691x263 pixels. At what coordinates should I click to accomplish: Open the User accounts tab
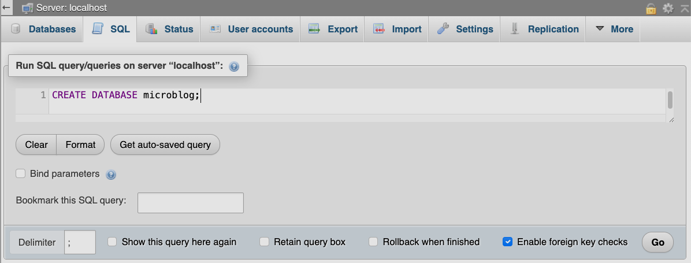coord(251,29)
